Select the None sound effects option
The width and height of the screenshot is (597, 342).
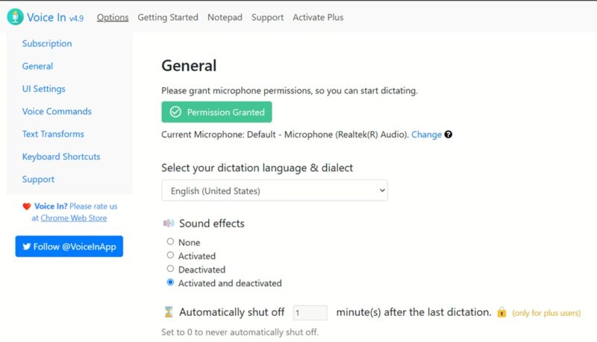(170, 241)
